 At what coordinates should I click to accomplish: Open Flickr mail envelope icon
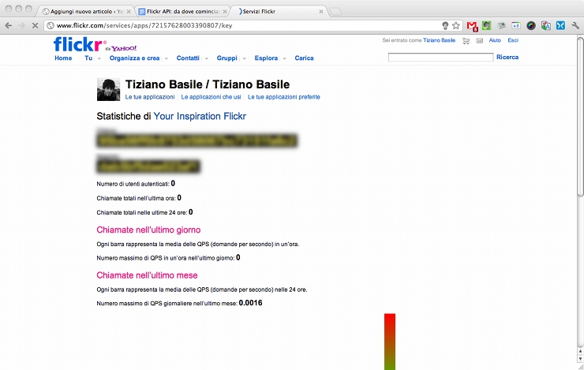[x=480, y=40]
